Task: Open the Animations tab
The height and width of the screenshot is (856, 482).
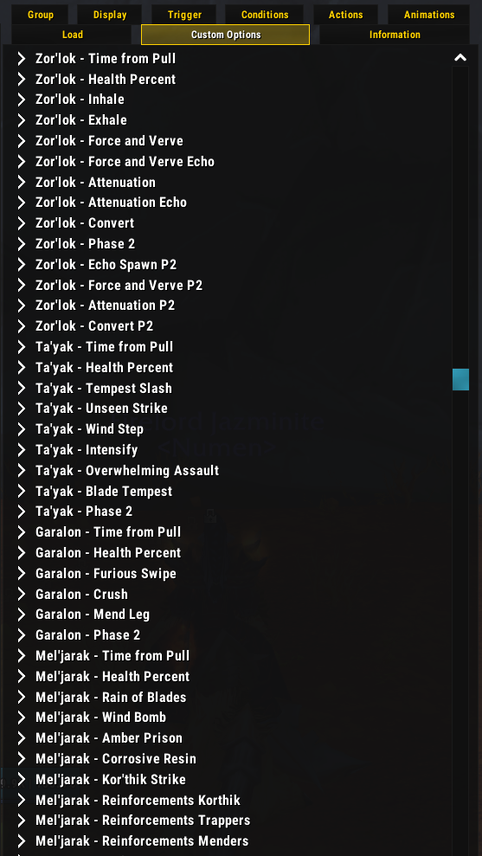Action: tap(429, 15)
